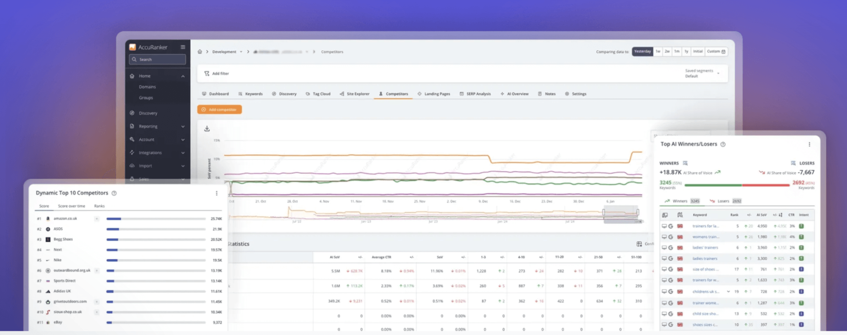Select the Initial comparison period

click(698, 51)
